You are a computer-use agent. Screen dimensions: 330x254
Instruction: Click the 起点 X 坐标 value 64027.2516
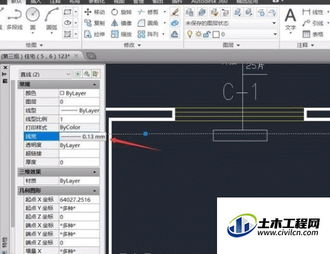pos(79,199)
